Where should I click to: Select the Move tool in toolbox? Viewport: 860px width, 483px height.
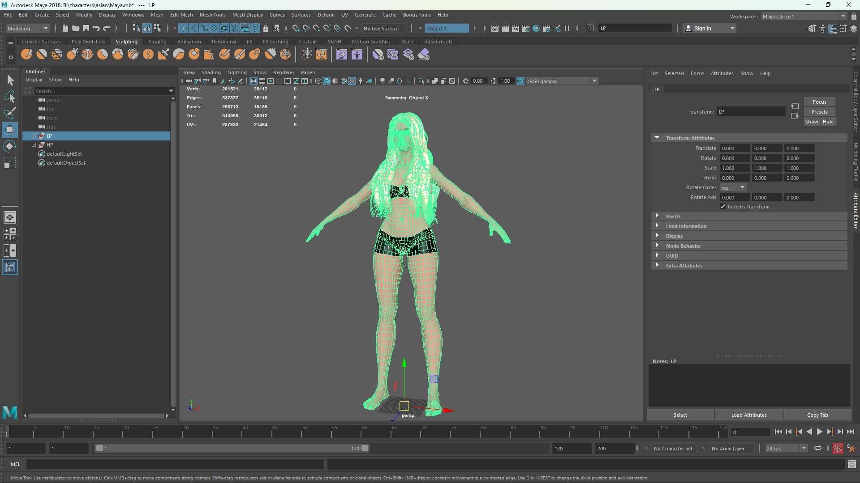pos(10,130)
